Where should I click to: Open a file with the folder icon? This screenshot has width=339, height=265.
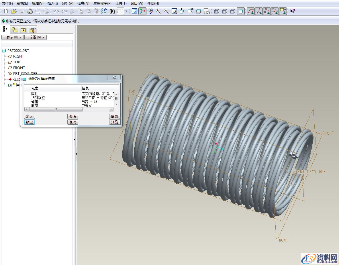click(x=14, y=11)
